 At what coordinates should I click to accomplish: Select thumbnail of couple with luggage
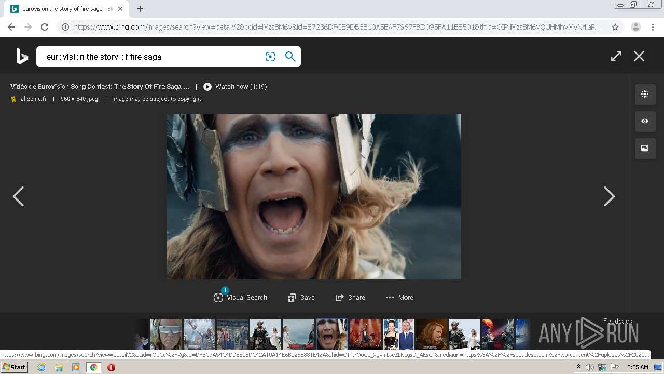tap(232, 334)
